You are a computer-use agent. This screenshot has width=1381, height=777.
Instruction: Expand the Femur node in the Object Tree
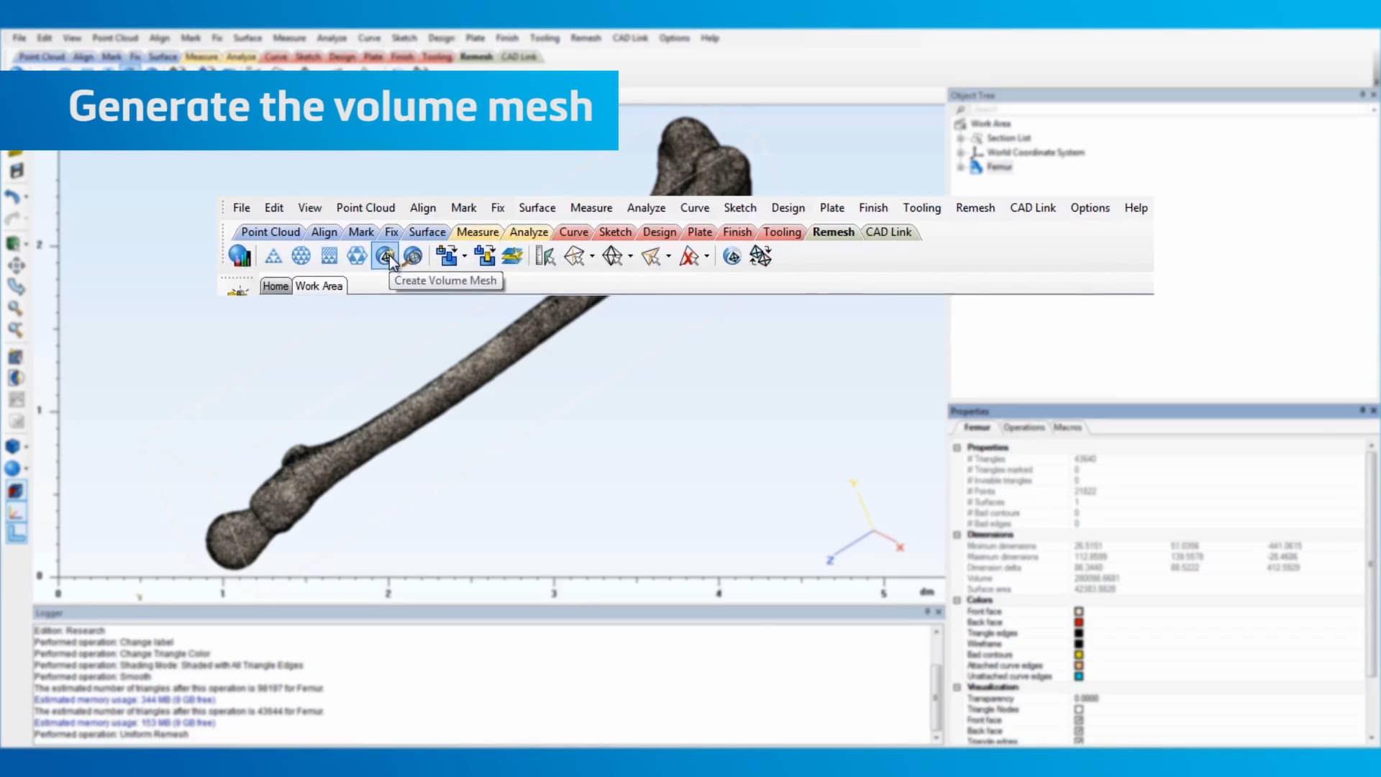tap(962, 166)
